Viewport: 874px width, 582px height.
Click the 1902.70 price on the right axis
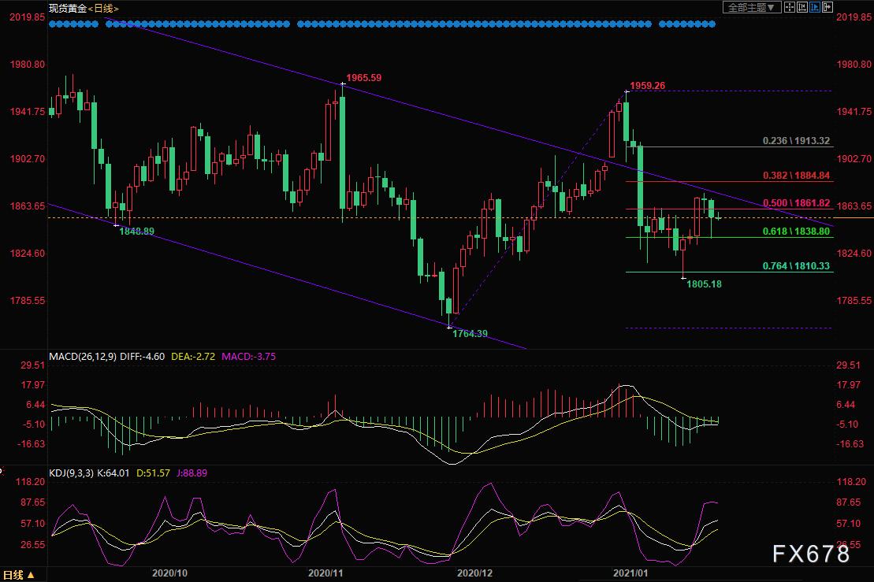click(x=854, y=159)
